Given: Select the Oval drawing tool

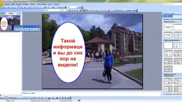Looking at the screenshot, I should click(28, 98).
